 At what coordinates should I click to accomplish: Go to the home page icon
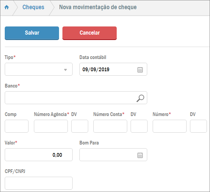[x=6, y=7]
